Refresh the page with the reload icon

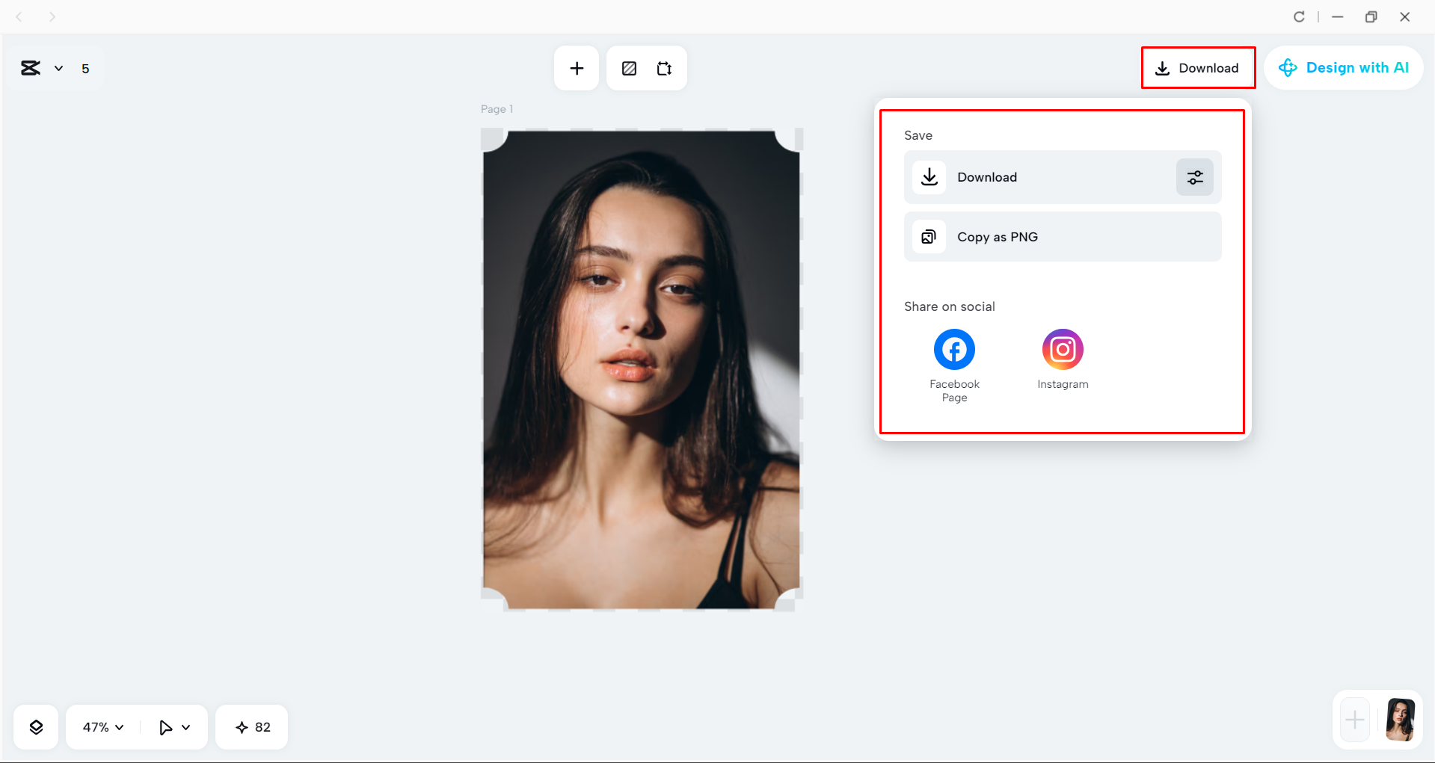coord(1299,16)
